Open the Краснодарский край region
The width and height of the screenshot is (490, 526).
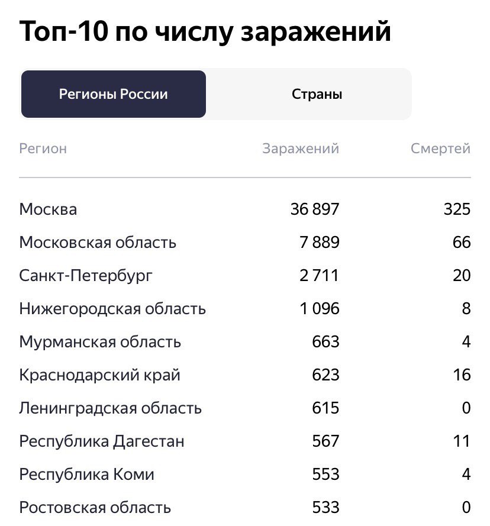pyautogui.click(x=99, y=375)
